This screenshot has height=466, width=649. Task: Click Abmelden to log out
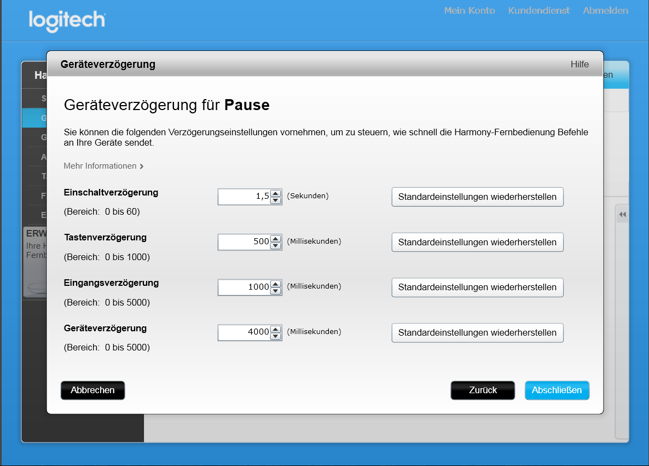point(605,10)
